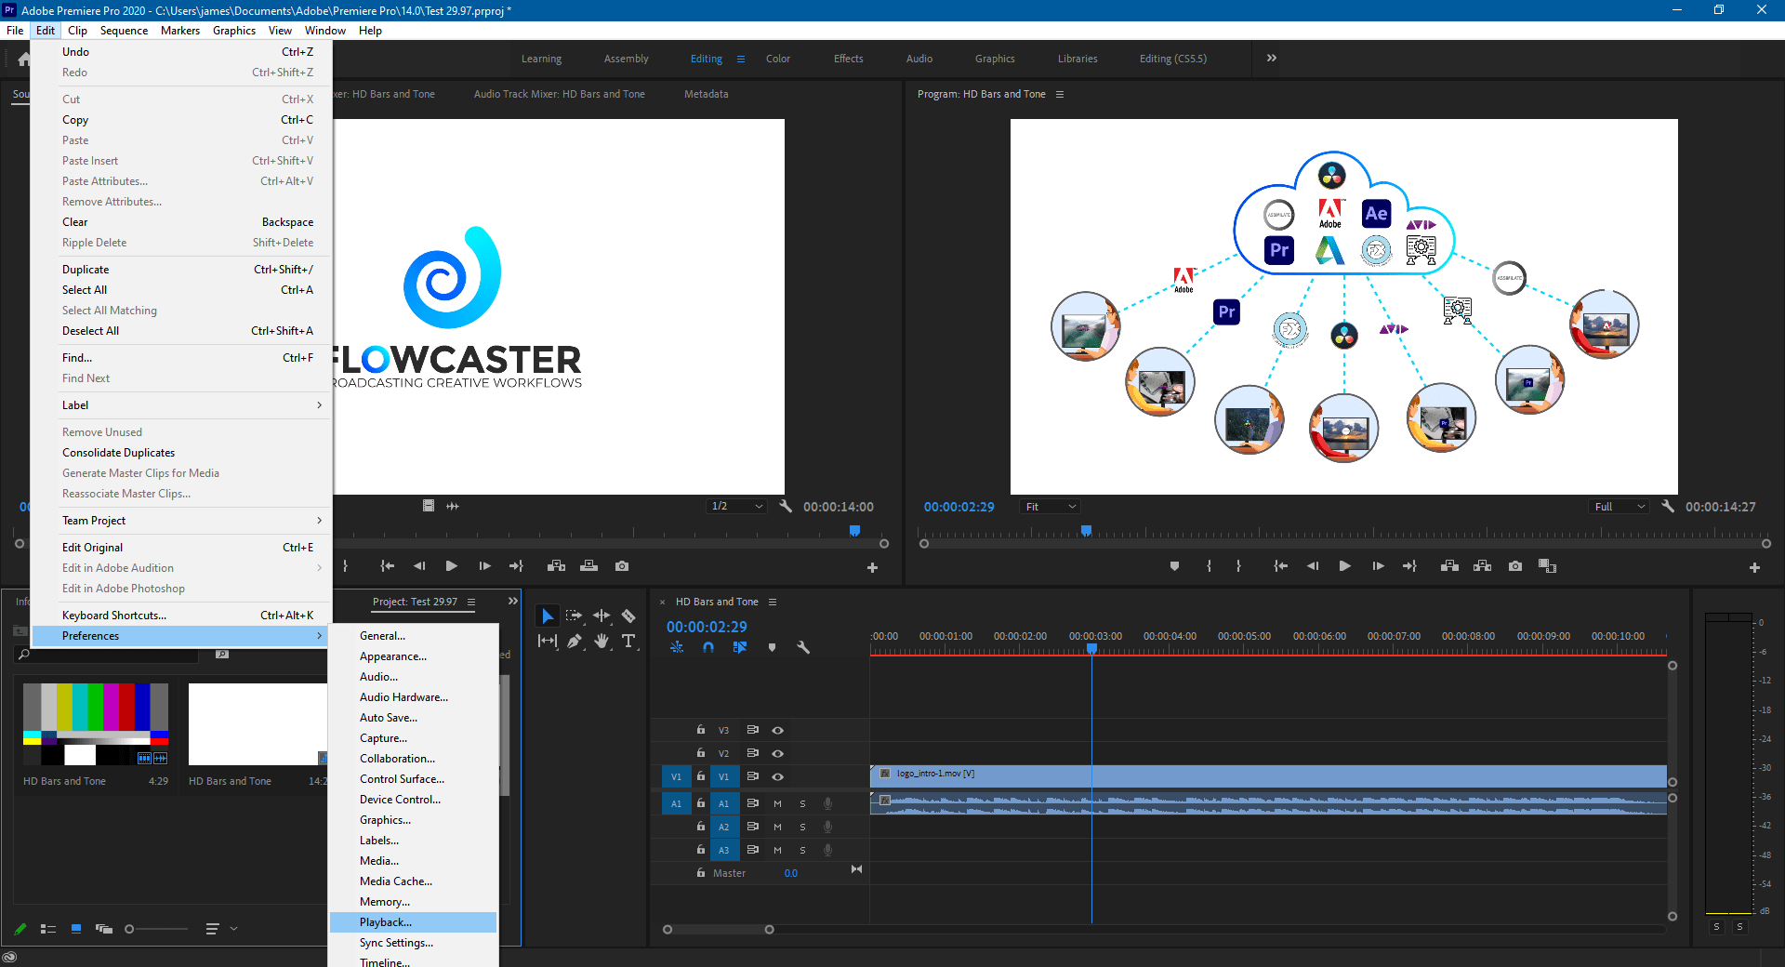The height and width of the screenshot is (967, 1785).
Task: Toggle V3 track output eye
Action: pos(778,730)
